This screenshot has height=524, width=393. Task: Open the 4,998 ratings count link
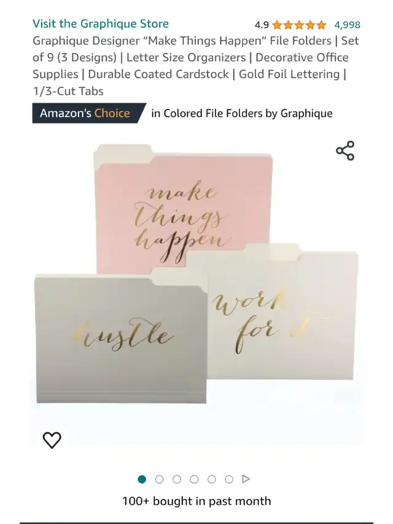coord(347,25)
